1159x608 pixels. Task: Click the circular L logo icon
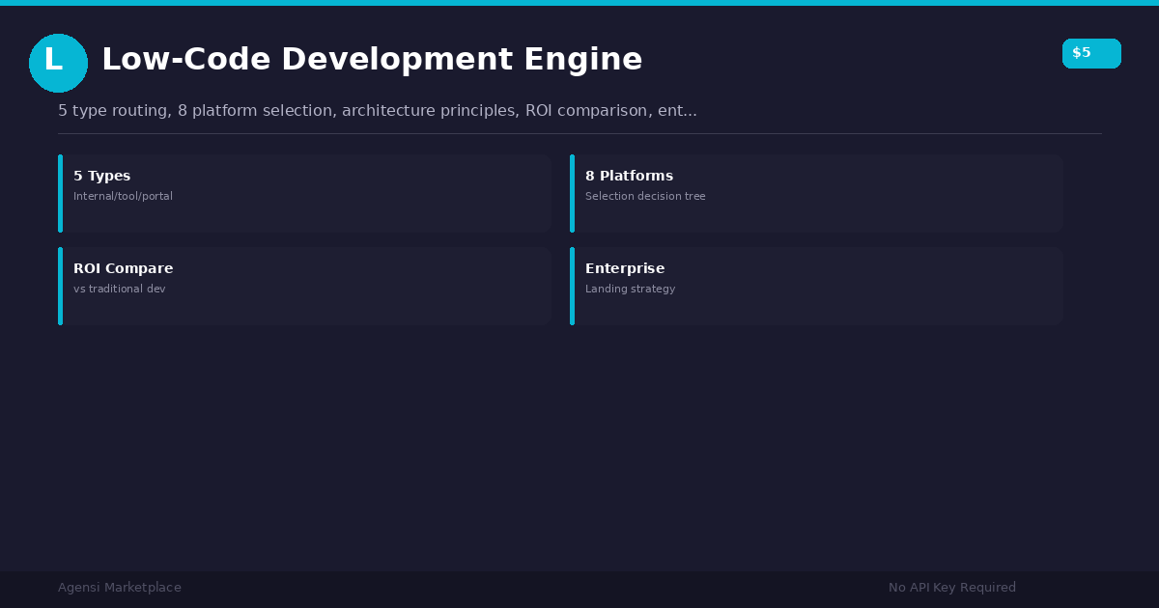click(x=58, y=63)
